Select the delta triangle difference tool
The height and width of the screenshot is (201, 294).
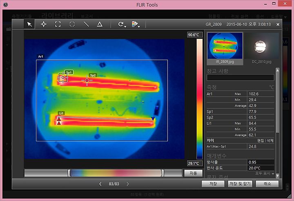[100, 24]
